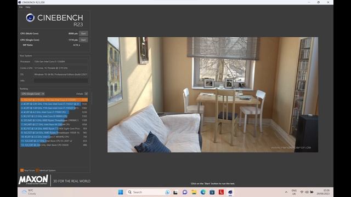Select ranking row 2, i7-1165G7 @ 2.81 GHz
351x197 pixels.
point(54,104)
